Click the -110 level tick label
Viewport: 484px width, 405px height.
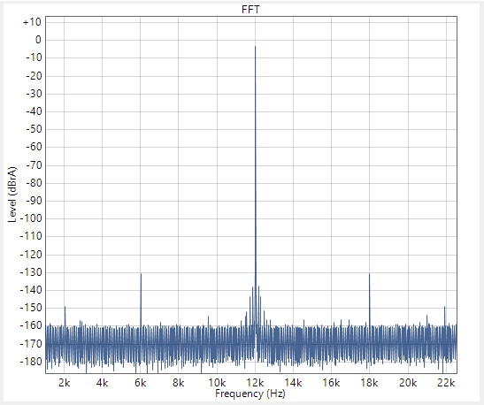31,236
